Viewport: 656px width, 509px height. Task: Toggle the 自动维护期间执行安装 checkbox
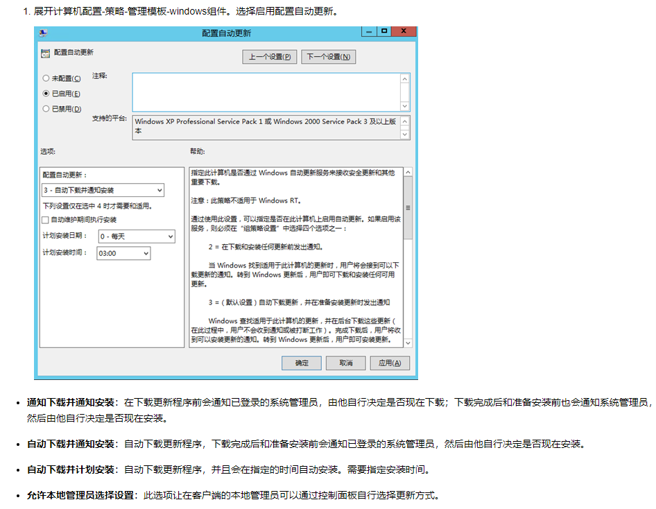coord(45,220)
